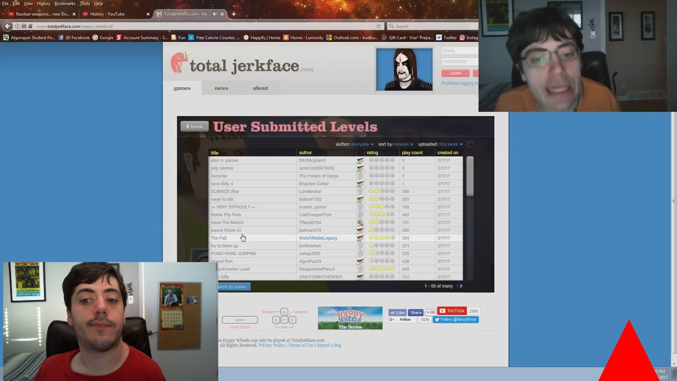677x381 pixels.
Task: Go to next page of levels
Action: pos(461,286)
